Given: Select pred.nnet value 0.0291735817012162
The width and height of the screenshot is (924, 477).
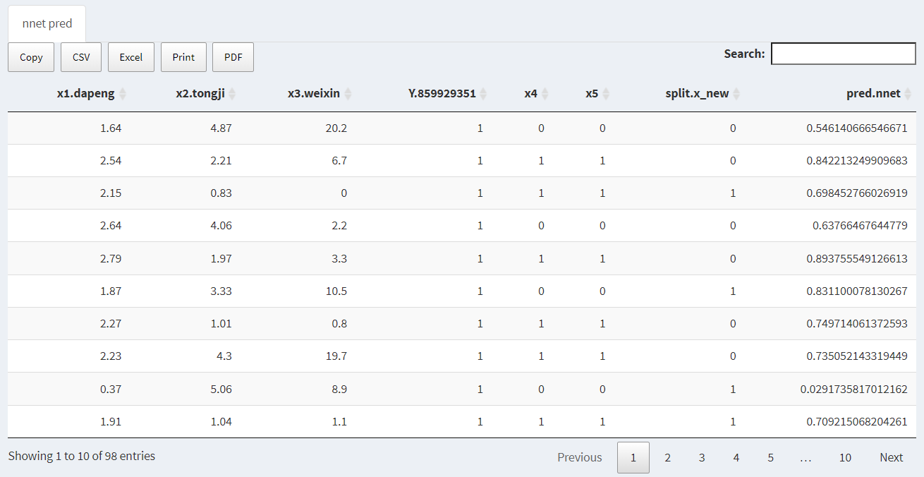Looking at the screenshot, I should point(854,389).
